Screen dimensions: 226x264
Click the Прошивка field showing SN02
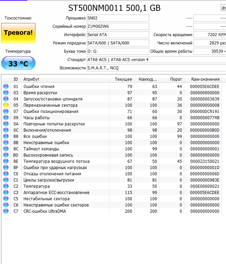(x=118, y=18)
